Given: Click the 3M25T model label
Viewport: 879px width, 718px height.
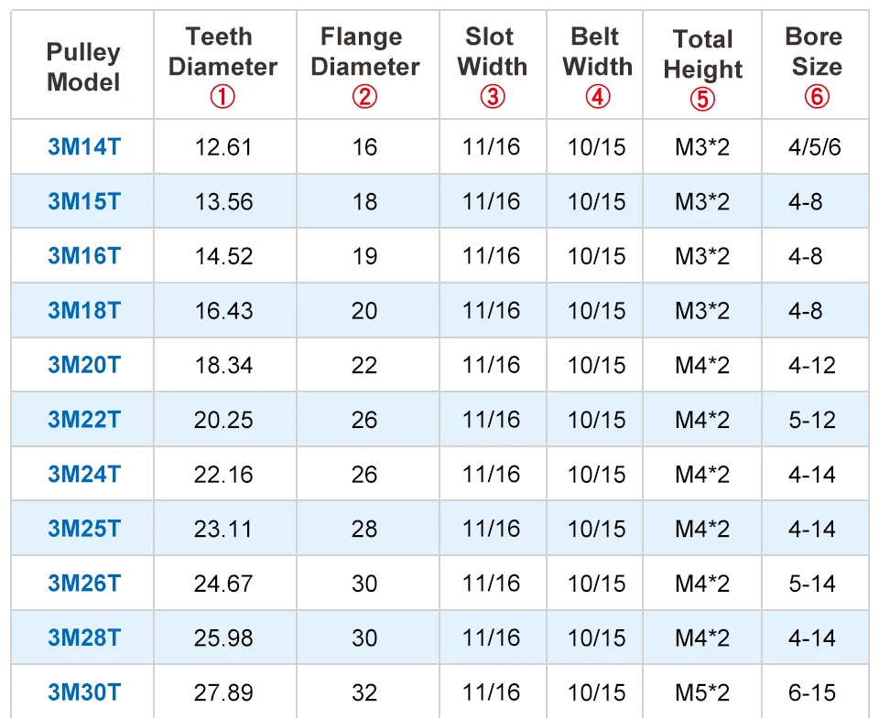Looking at the screenshot, I should click(x=83, y=529).
